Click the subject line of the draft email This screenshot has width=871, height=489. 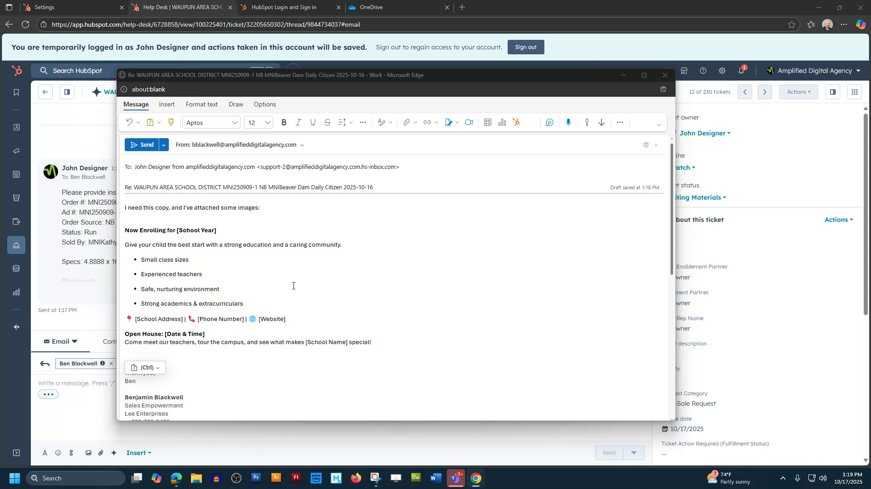(x=249, y=187)
